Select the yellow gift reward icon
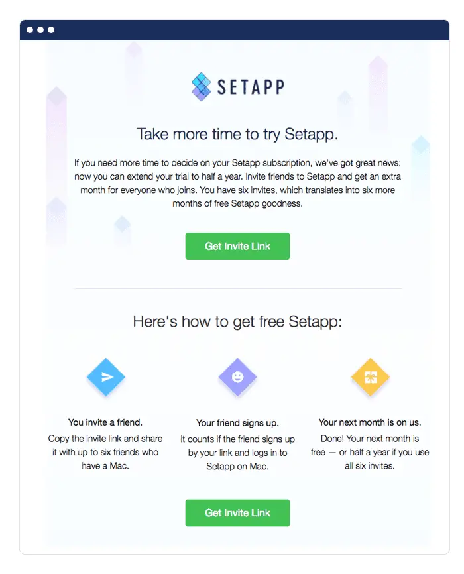The image size is (464, 574). coord(370,376)
